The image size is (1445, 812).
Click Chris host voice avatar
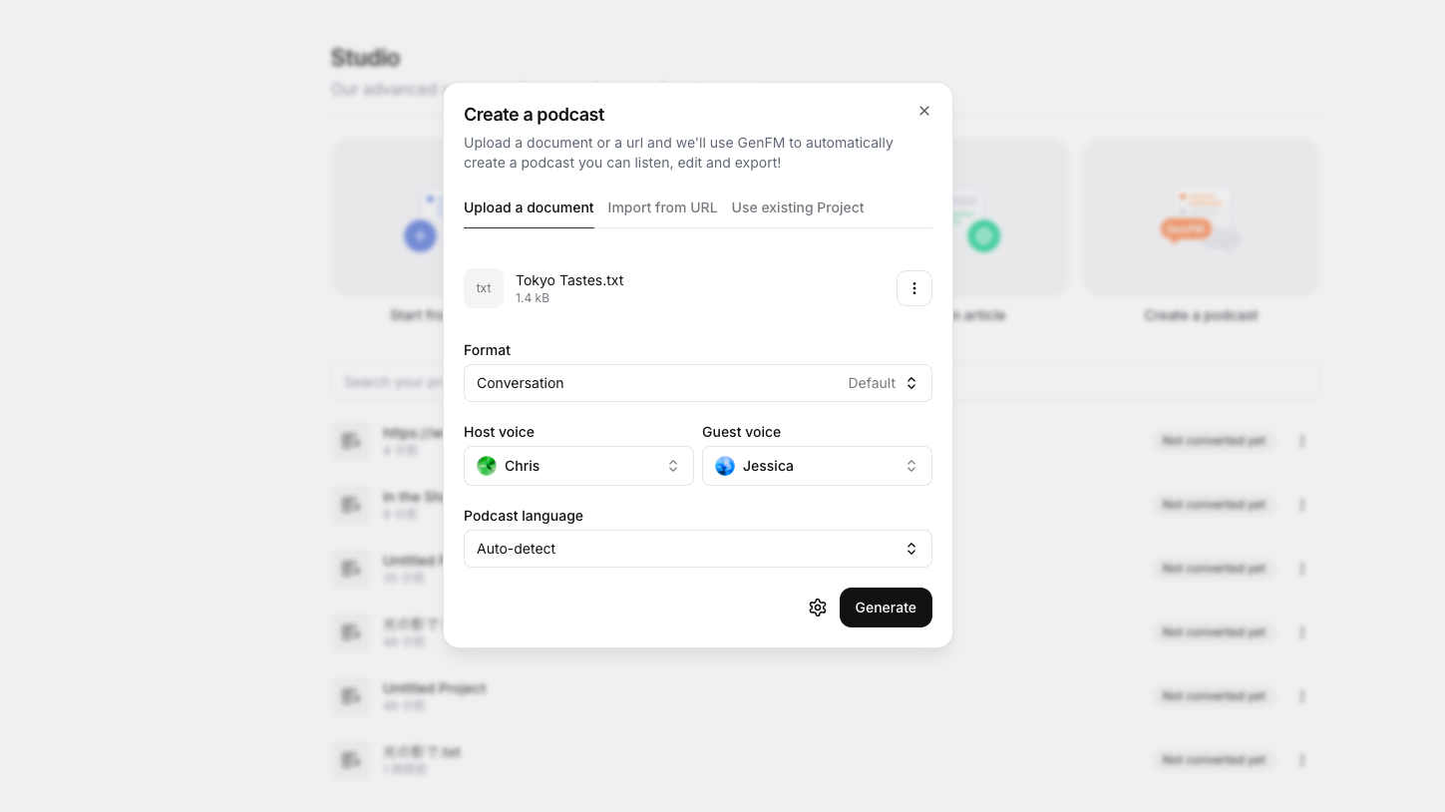(487, 466)
